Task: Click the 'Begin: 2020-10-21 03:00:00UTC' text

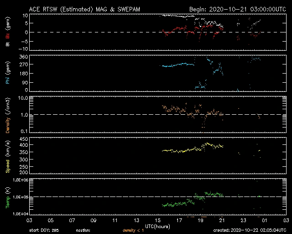Action: click(x=238, y=9)
